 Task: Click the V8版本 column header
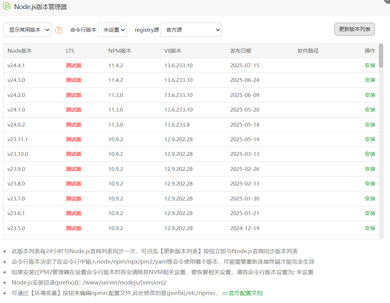[x=173, y=51]
